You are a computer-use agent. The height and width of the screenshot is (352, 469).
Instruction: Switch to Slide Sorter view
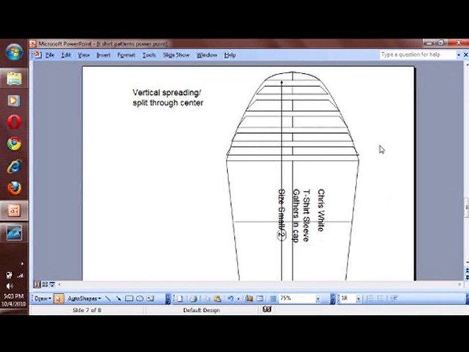(45, 285)
